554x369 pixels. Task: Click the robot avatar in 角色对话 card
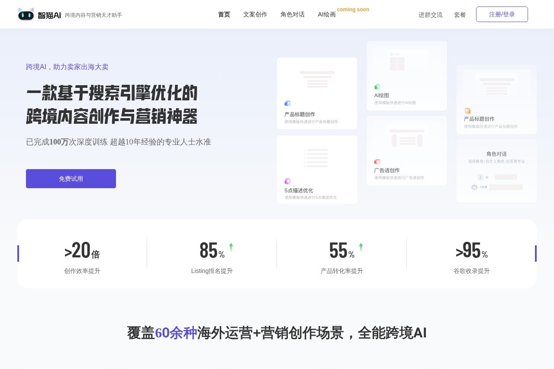(x=474, y=187)
